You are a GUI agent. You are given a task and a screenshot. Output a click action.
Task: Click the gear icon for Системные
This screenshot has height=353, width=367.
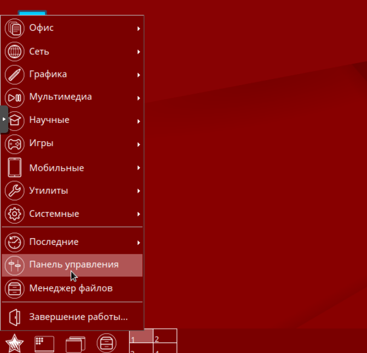point(15,214)
